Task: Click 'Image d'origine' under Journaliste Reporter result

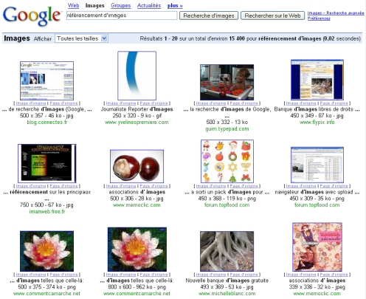Action: point(121,103)
